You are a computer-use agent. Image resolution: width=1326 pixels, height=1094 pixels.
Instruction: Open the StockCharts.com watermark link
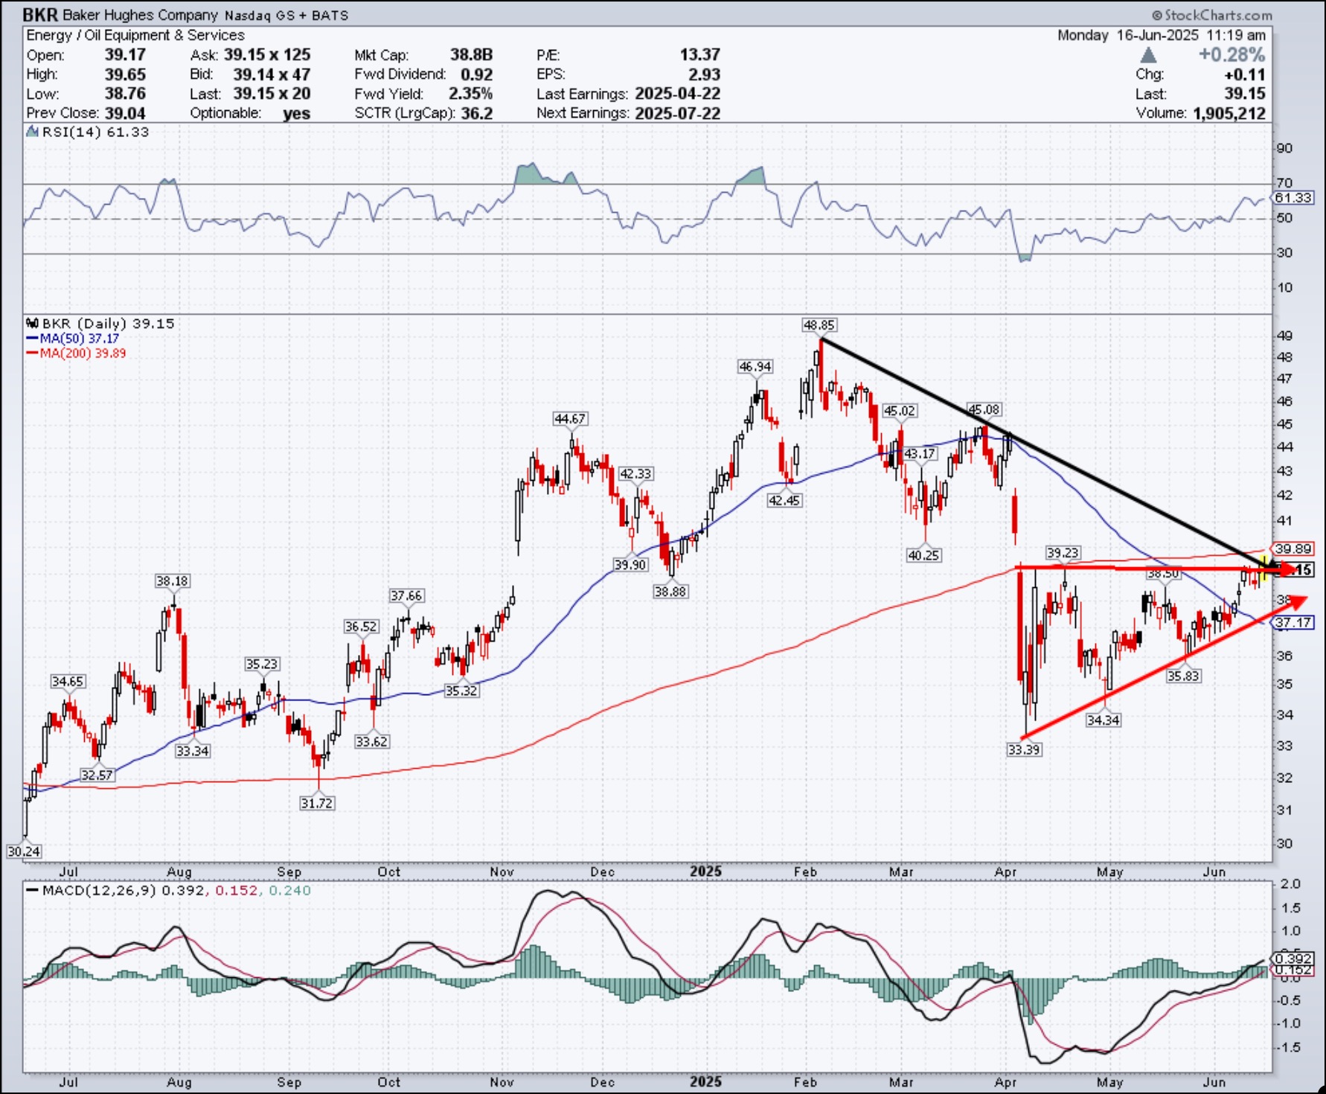click(x=1212, y=15)
